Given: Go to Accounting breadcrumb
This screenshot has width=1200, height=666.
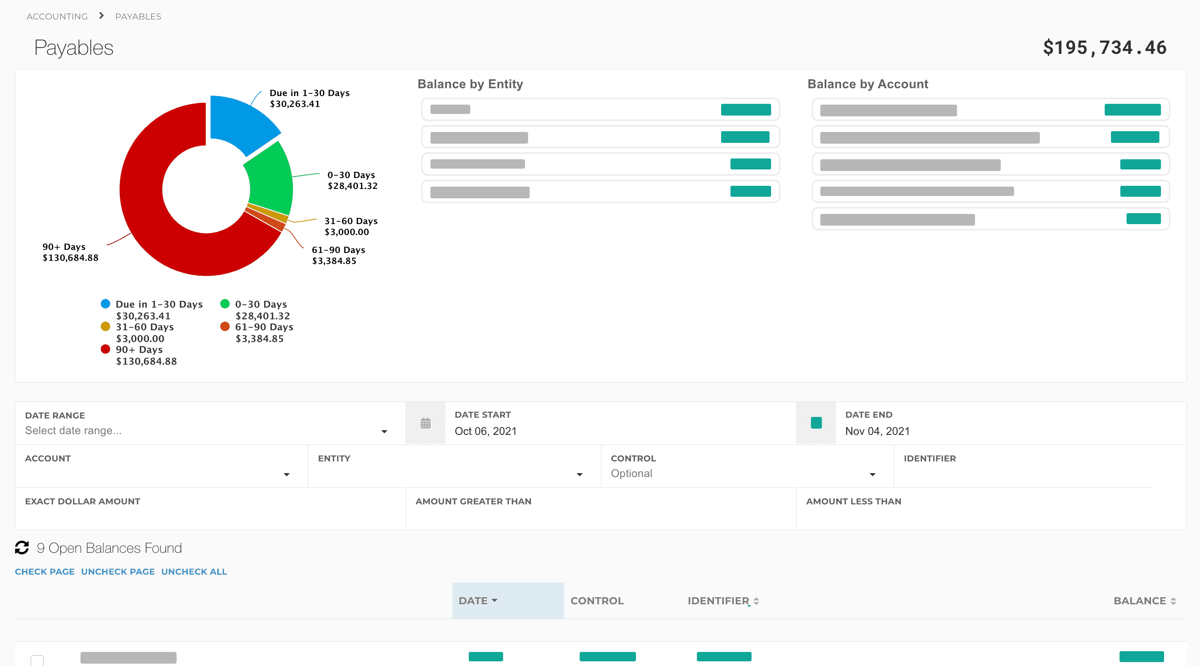Looking at the screenshot, I should tap(57, 16).
